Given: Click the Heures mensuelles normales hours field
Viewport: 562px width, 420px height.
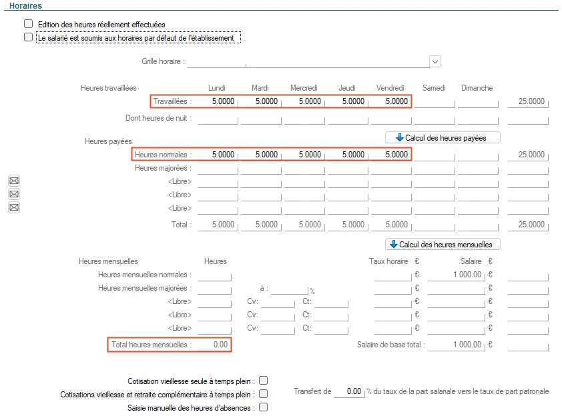Looking at the screenshot, I should coord(214,275).
